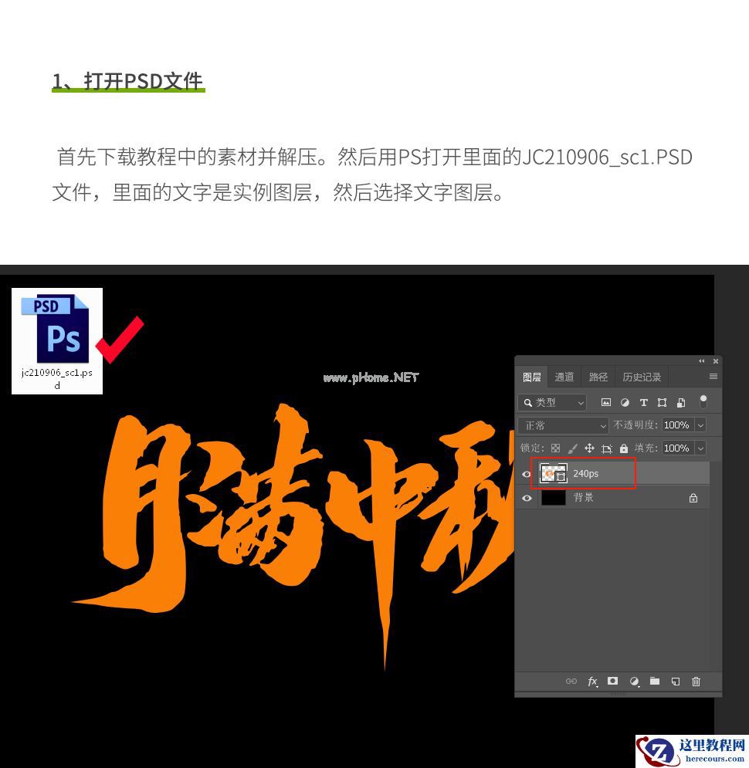Open the Layers panel menu
Screen dimensions: 749x768
point(713,377)
